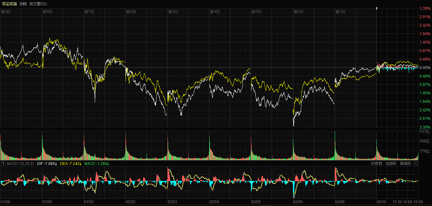432x206 pixels.
Task: Click the MACD help question mark icon
Action: coord(3,164)
